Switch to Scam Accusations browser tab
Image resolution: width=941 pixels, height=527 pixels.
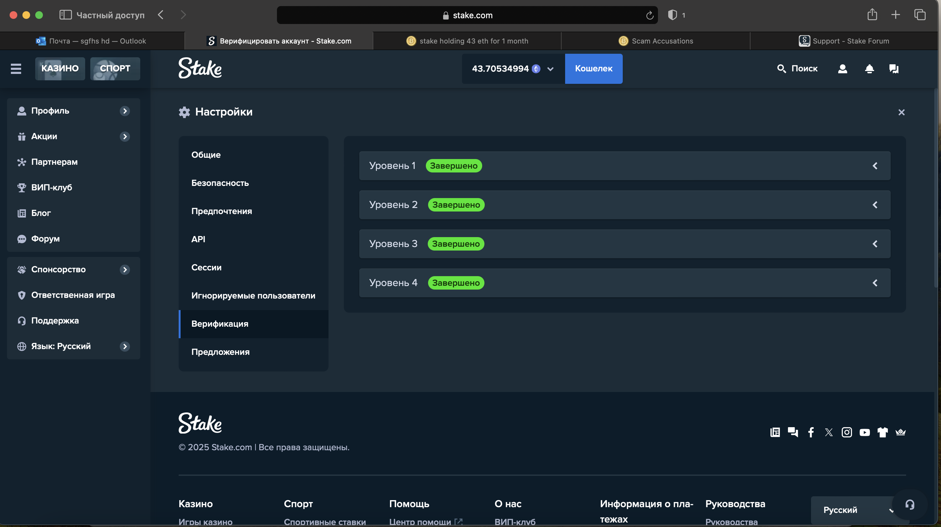point(656,41)
